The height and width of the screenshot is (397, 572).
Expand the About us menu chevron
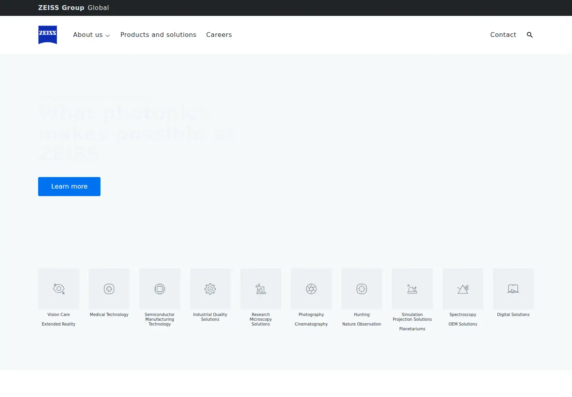108,35
